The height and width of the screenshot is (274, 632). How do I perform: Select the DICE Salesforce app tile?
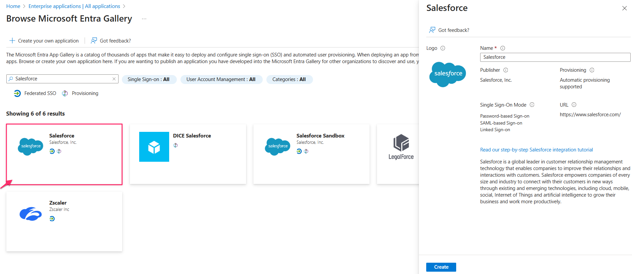click(188, 154)
